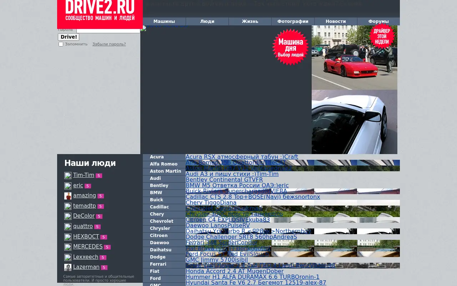Focus the Пароль input field

tap(108, 30)
